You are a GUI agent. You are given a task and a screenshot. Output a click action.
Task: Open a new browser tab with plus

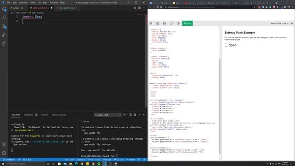267,3
